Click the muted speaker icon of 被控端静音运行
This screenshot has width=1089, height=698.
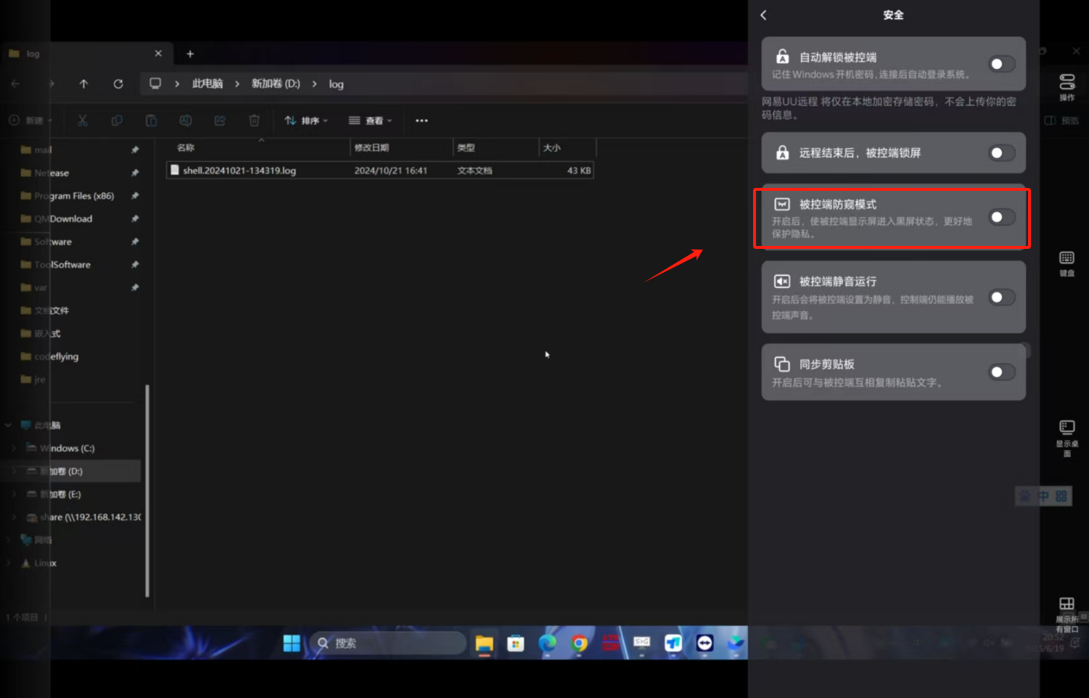[782, 282]
